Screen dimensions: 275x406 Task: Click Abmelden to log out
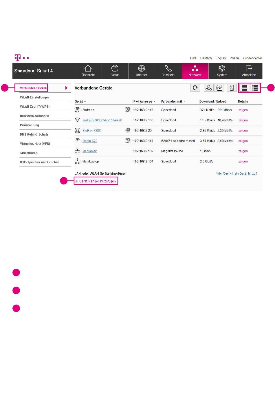coord(249,71)
